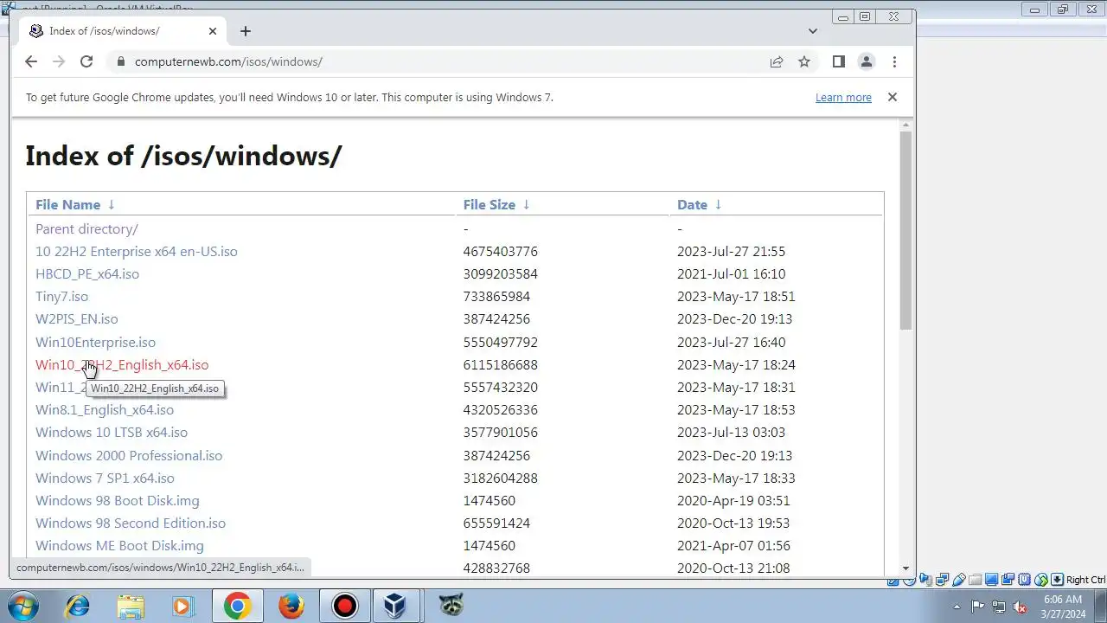
Task: Open Windows Media Player on taskbar
Action: tap(183, 606)
